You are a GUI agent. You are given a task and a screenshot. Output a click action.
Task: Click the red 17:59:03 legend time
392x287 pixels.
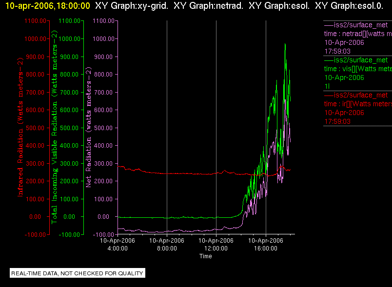[x=337, y=121]
